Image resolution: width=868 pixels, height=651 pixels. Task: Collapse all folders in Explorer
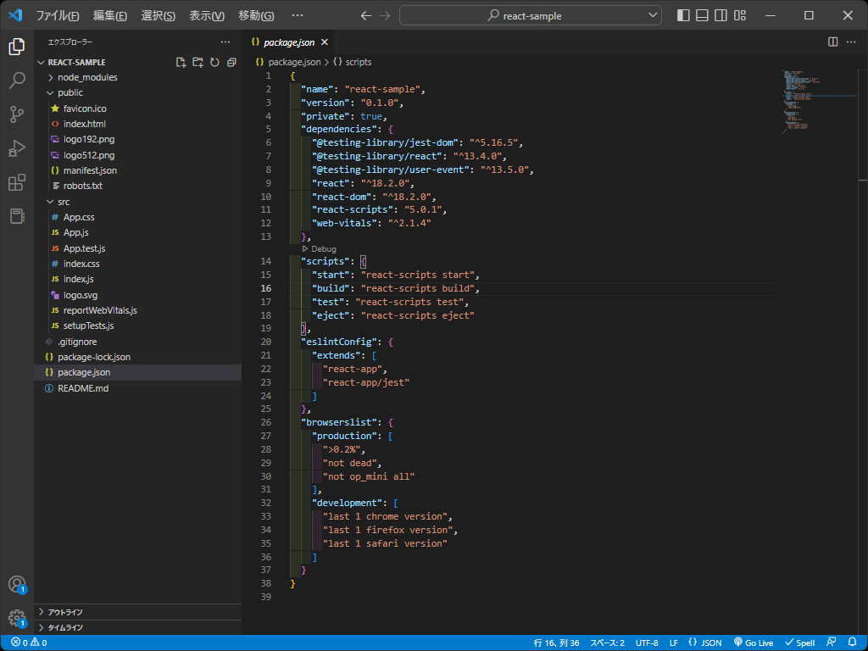point(231,62)
